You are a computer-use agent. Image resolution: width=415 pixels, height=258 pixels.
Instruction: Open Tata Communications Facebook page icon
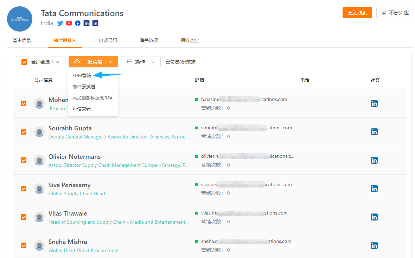coord(77,23)
